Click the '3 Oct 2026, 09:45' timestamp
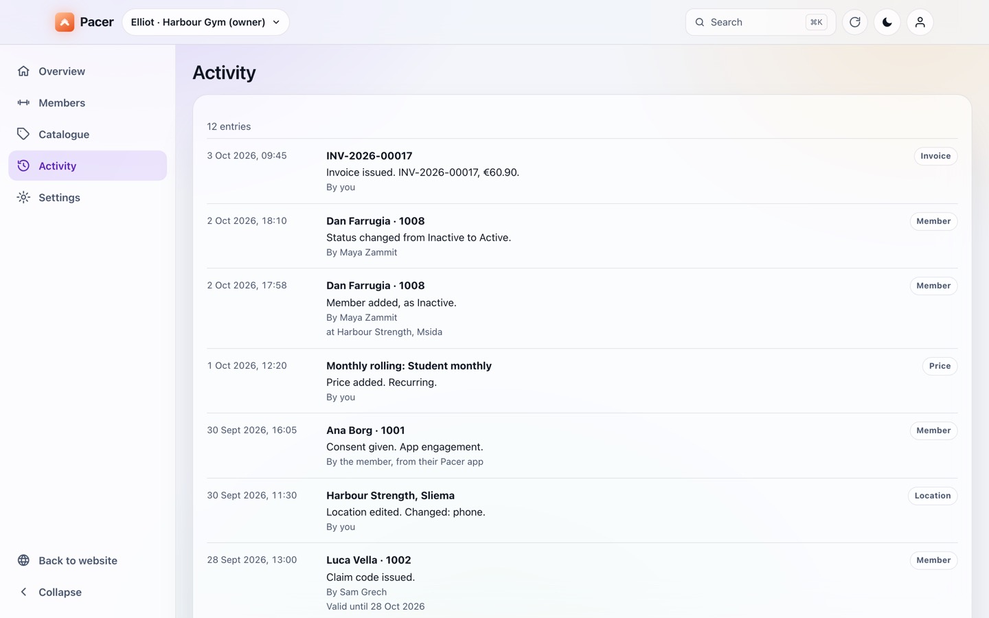The image size is (989, 618). [247, 156]
